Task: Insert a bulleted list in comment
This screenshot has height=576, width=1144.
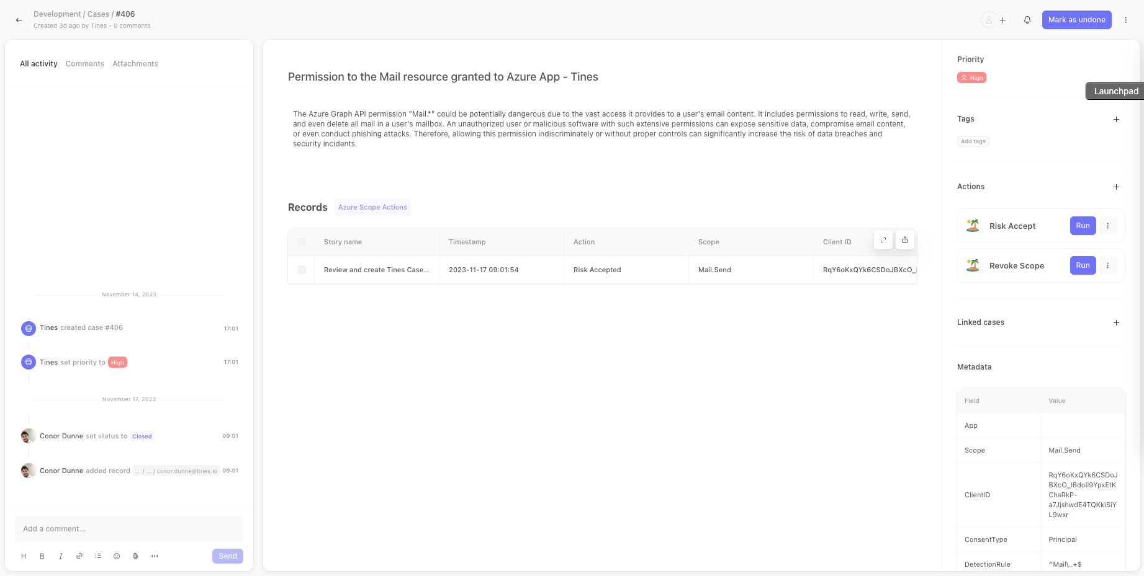Action: 98,556
